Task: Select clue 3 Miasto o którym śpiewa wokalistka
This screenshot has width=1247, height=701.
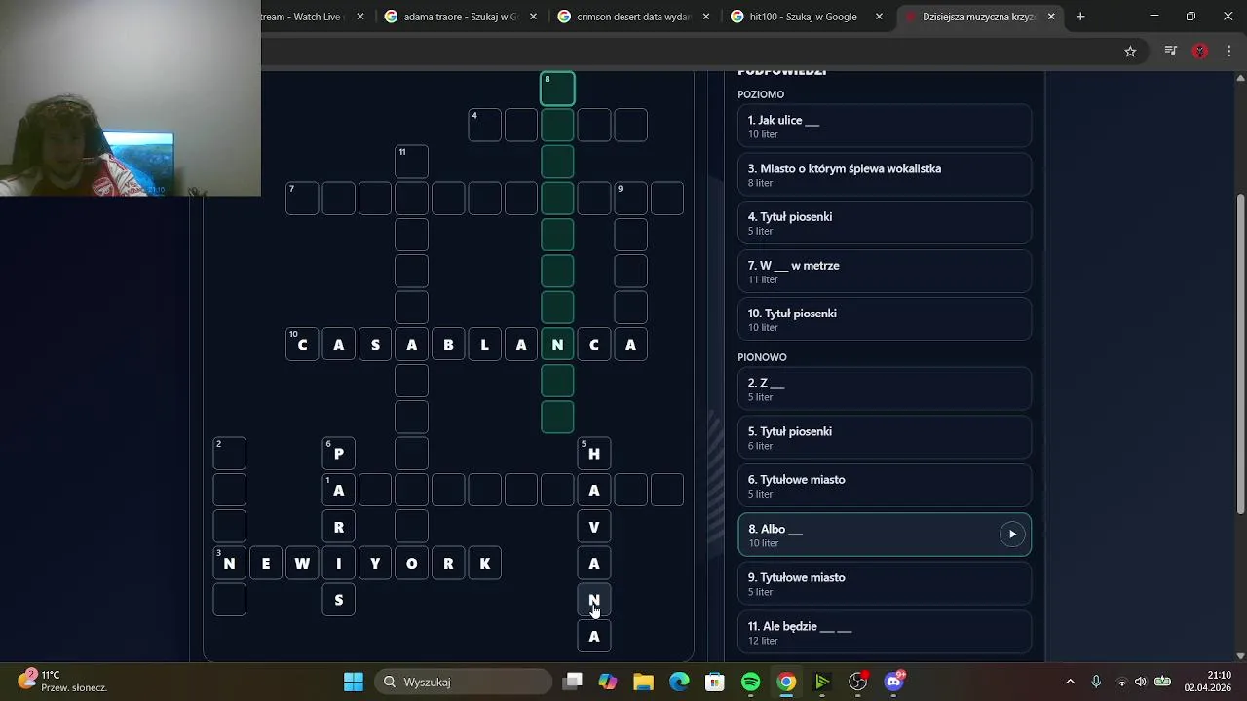Action: click(x=885, y=174)
